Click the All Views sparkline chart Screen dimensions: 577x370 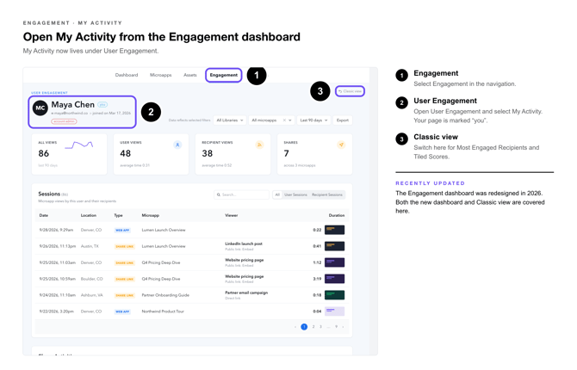pyautogui.click(x=78, y=145)
